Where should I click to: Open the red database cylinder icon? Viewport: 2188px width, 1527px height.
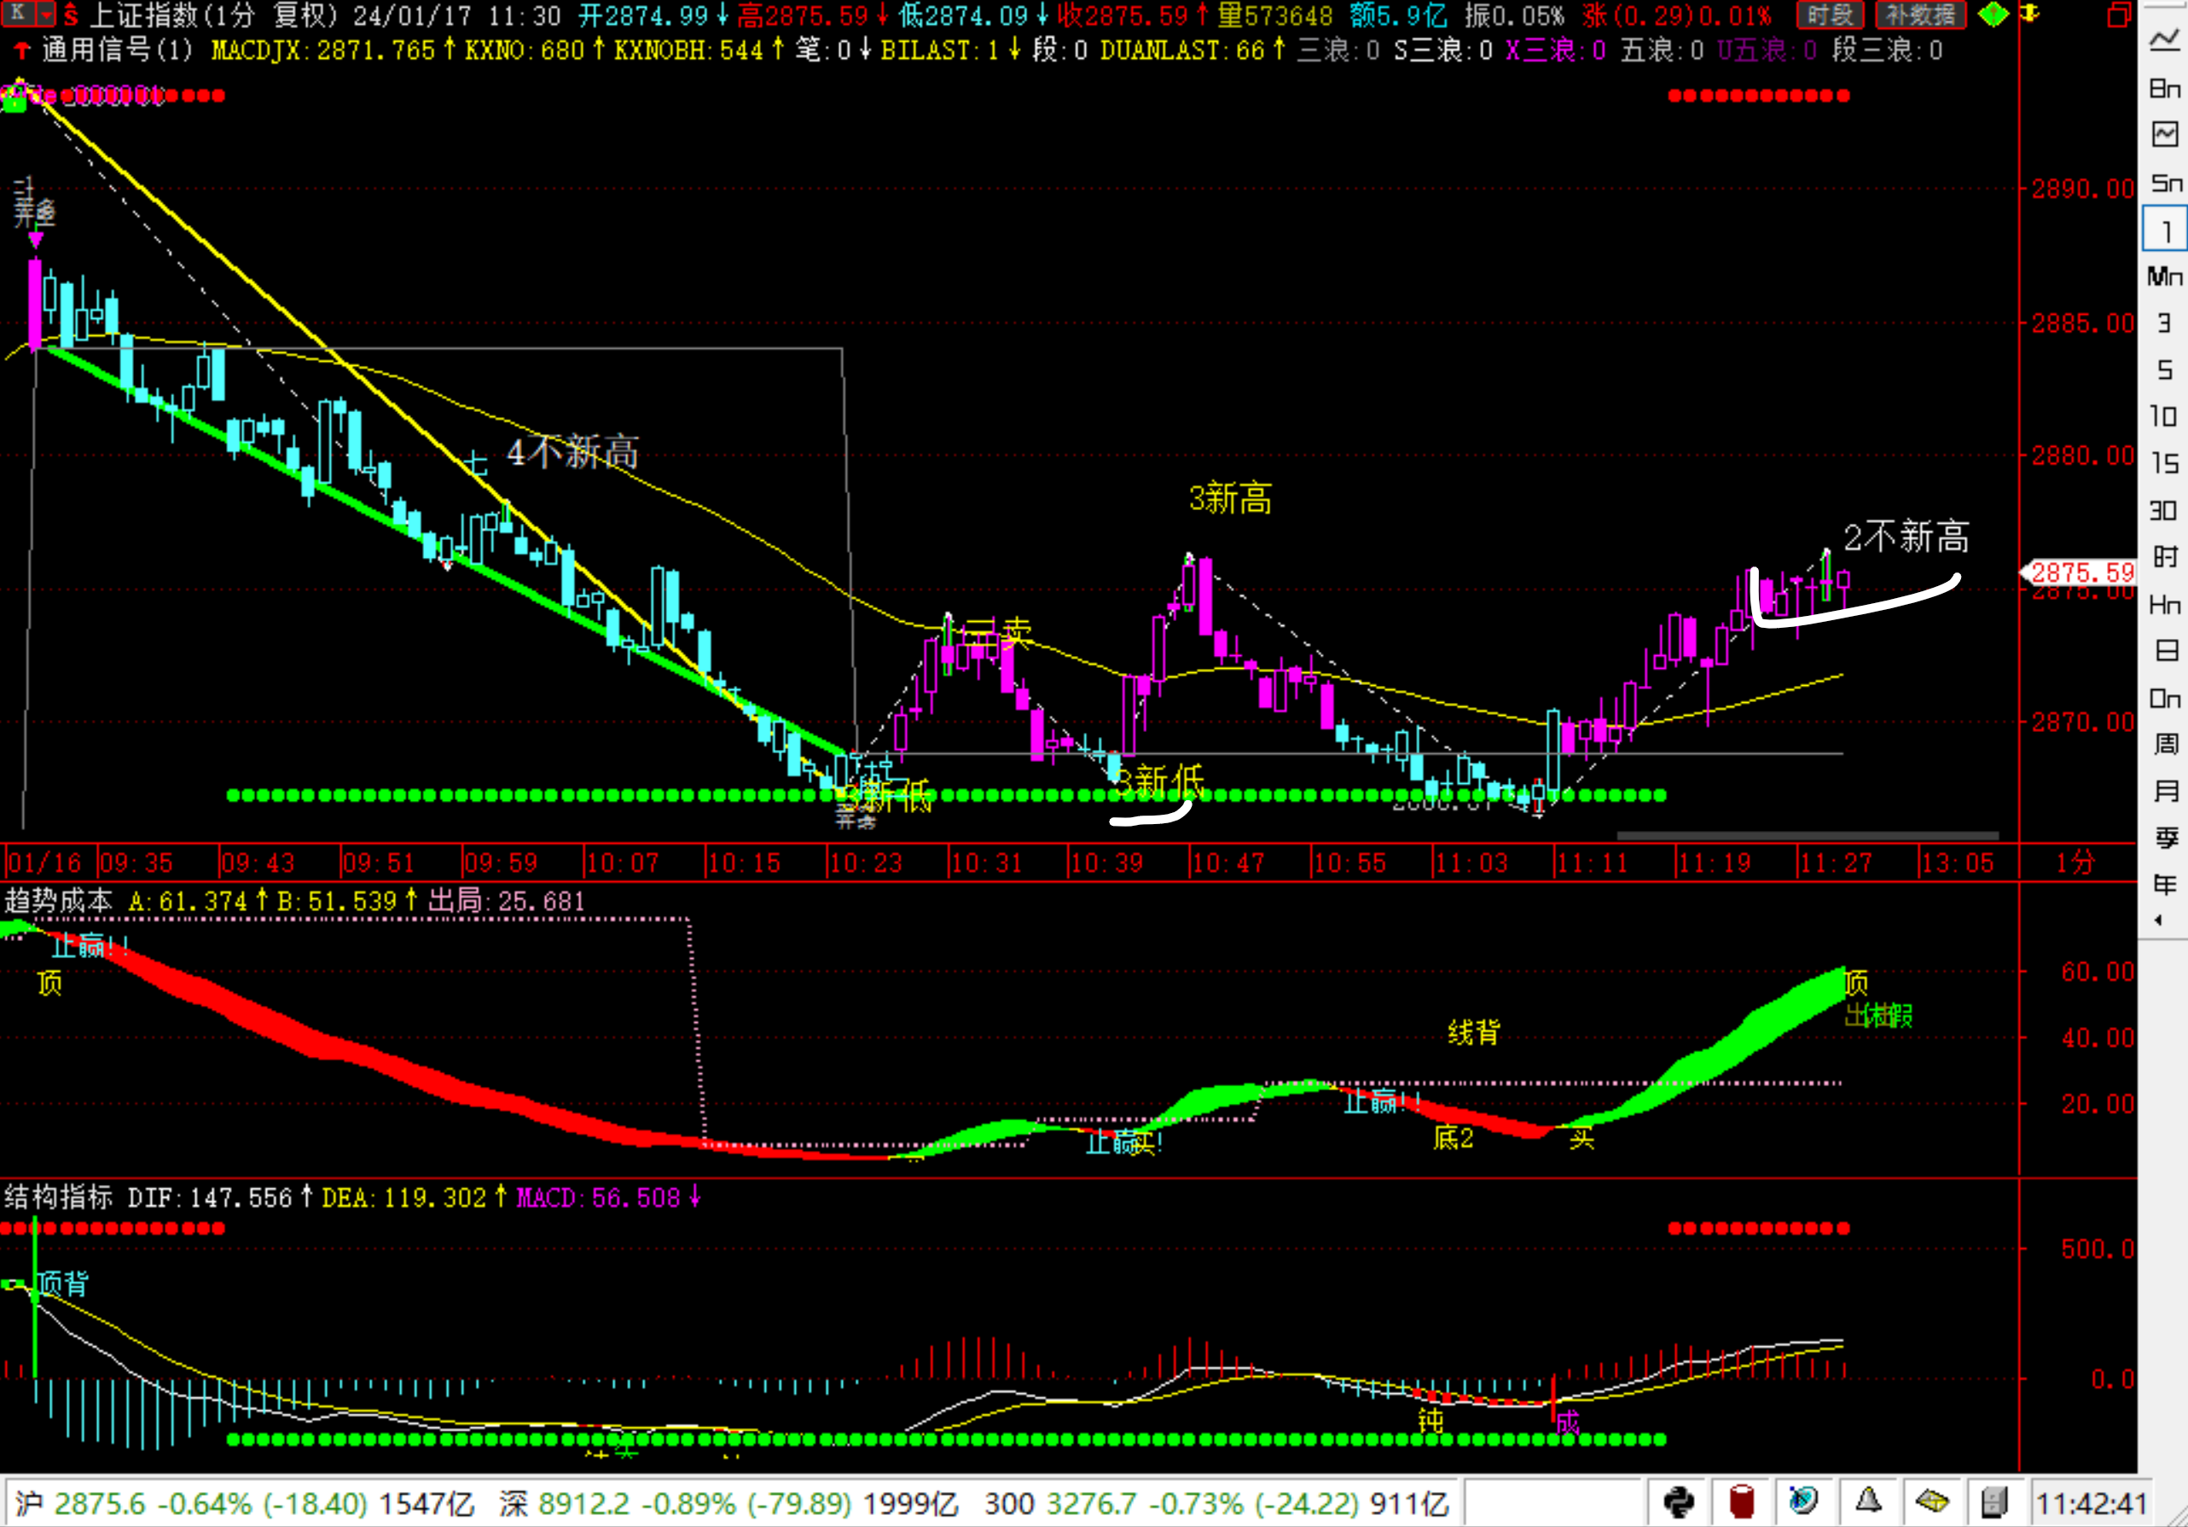click(1742, 1503)
